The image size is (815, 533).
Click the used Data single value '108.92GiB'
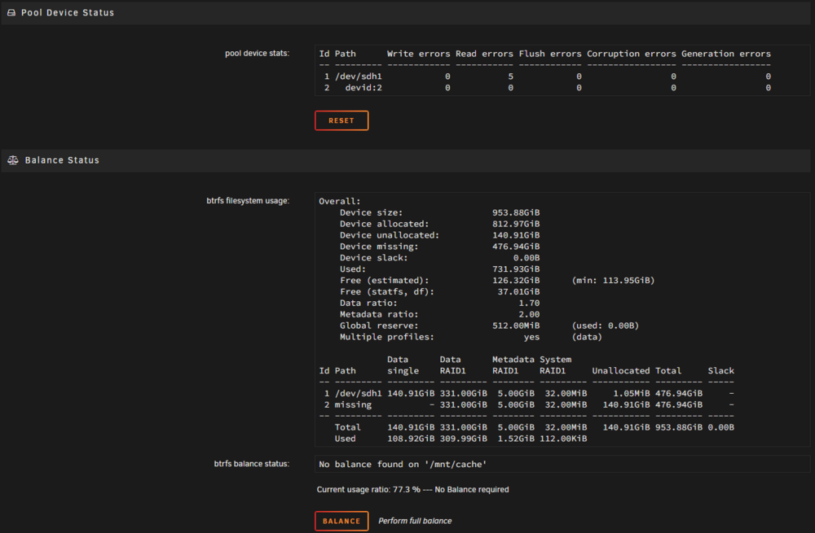(411, 439)
